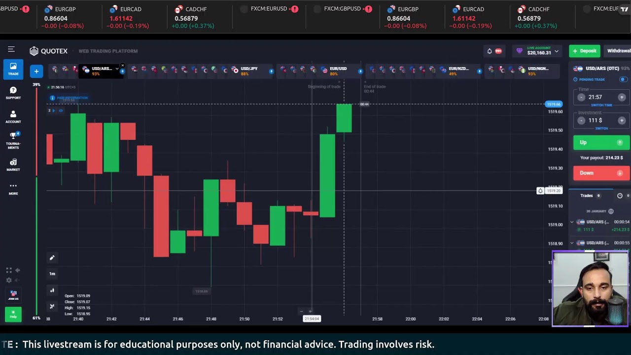This screenshot has height=355, width=631.
Task: Click the webcam video thumbnail
Action: [591, 289]
